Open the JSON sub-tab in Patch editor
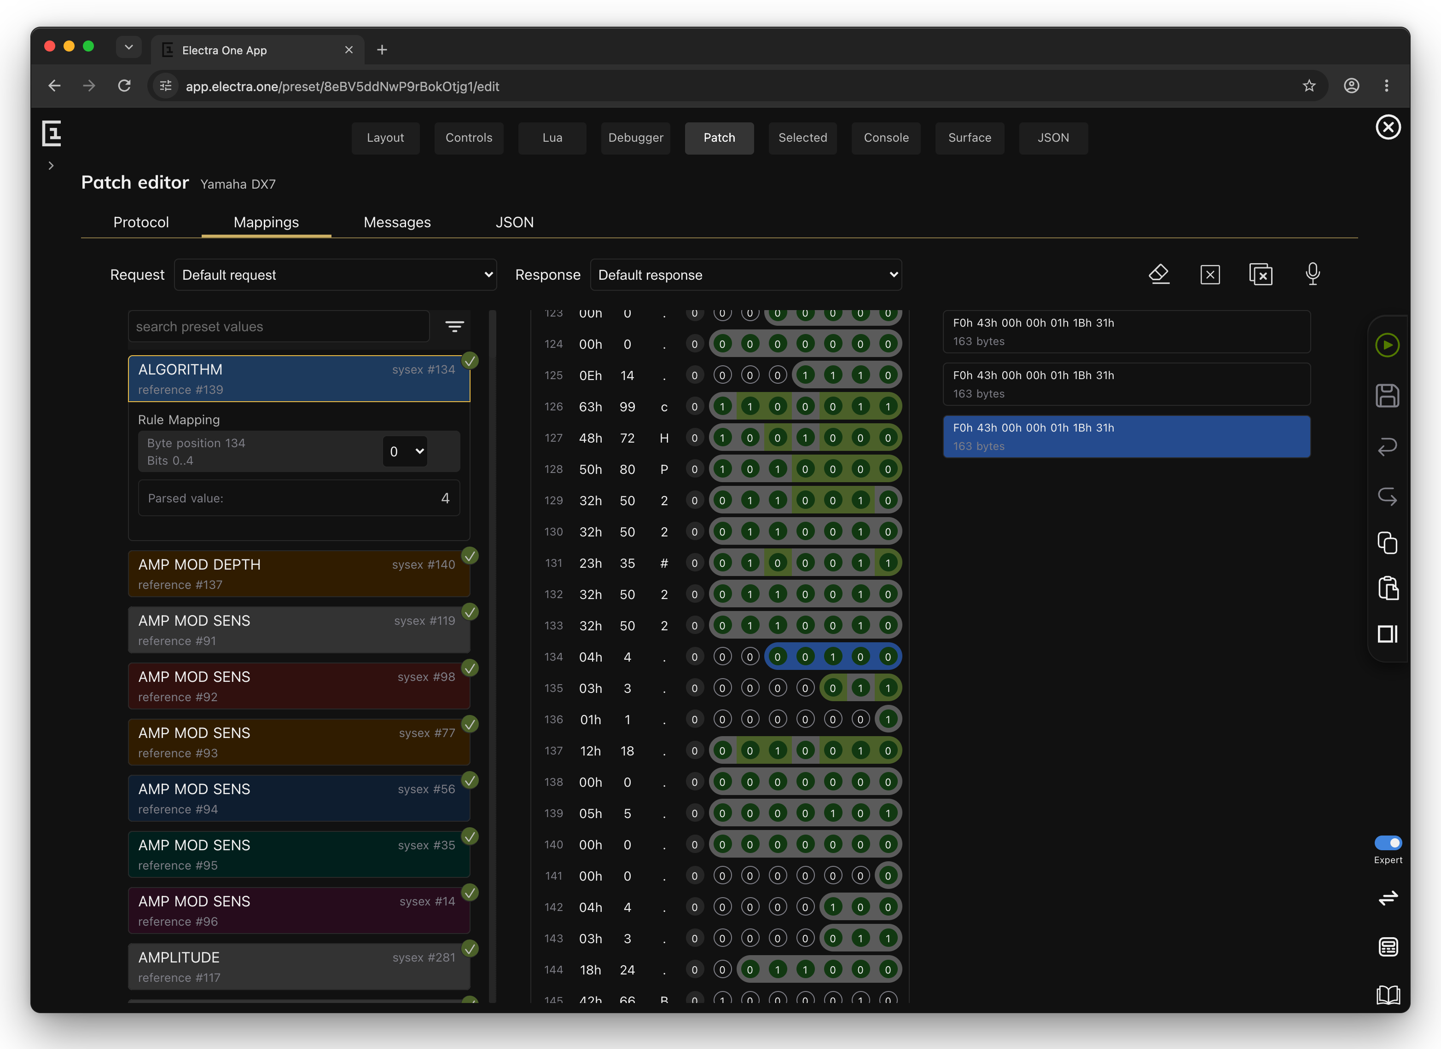Viewport: 1441px width, 1049px height. point(515,222)
